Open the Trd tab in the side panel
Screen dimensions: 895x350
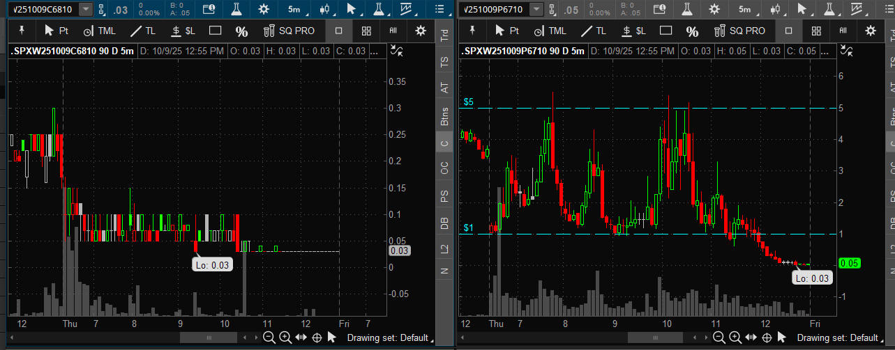point(444,37)
